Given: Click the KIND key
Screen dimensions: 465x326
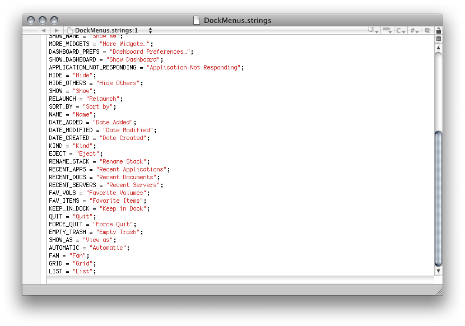Looking at the screenshot, I should click(55, 146).
